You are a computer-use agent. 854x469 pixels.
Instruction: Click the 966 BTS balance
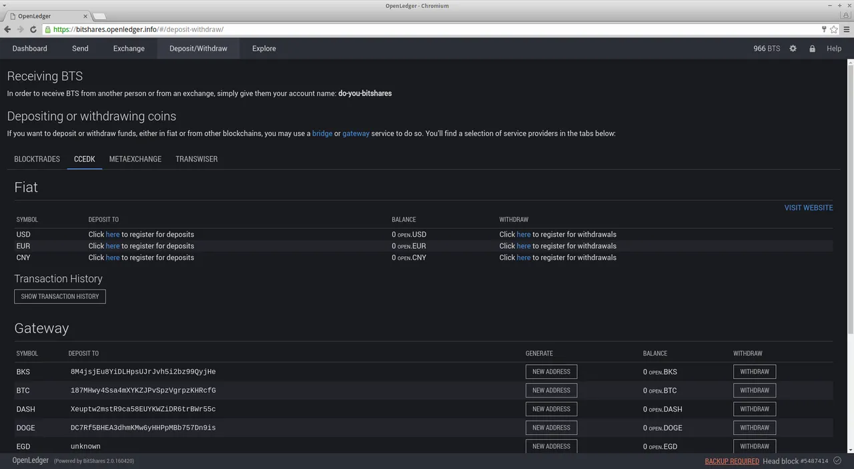point(767,49)
